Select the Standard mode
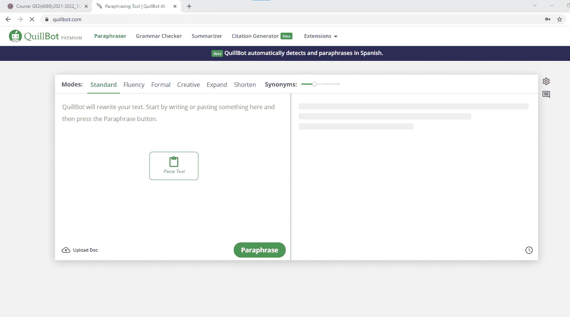This screenshot has height=317, width=570. [103, 85]
